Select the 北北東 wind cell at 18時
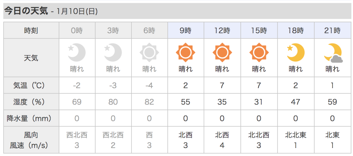The width and height of the screenshot is (353, 156). click(x=296, y=140)
